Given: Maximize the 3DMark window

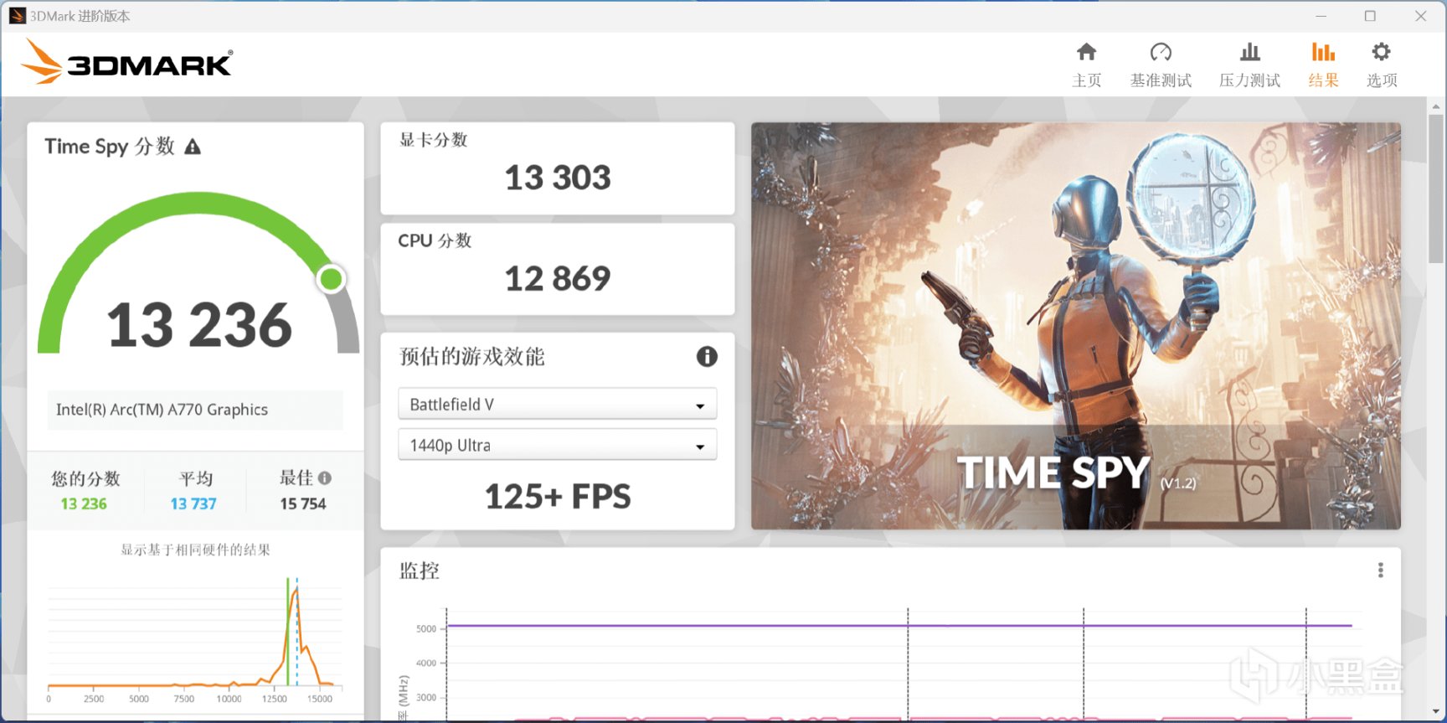Looking at the screenshot, I should click(x=1370, y=16).
